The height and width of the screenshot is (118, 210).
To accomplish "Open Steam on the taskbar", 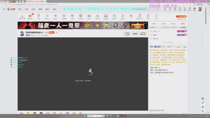I will tap(114, 116).
